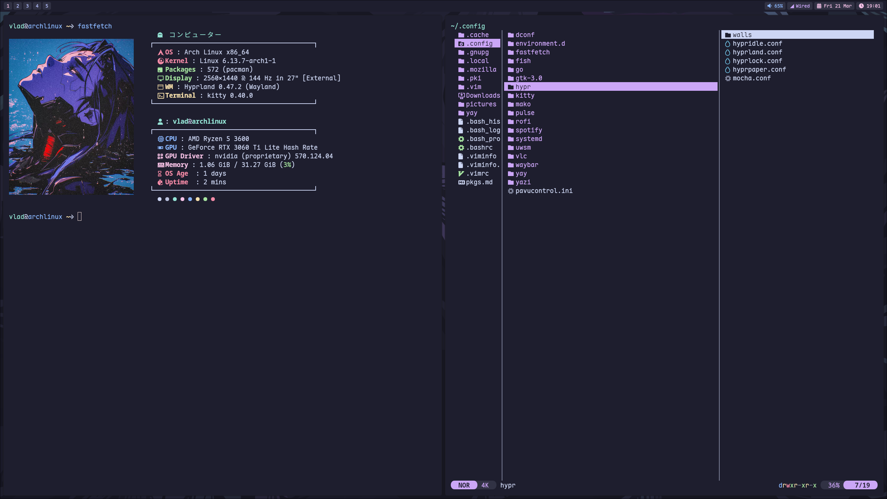Select the hyprland.conf file with droplet icon
Screen dimensions: 887x499
pos(757,52)
